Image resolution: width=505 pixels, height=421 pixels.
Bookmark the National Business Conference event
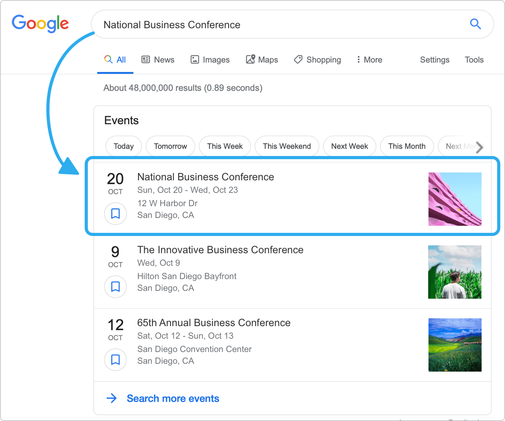tap(115, 214)
